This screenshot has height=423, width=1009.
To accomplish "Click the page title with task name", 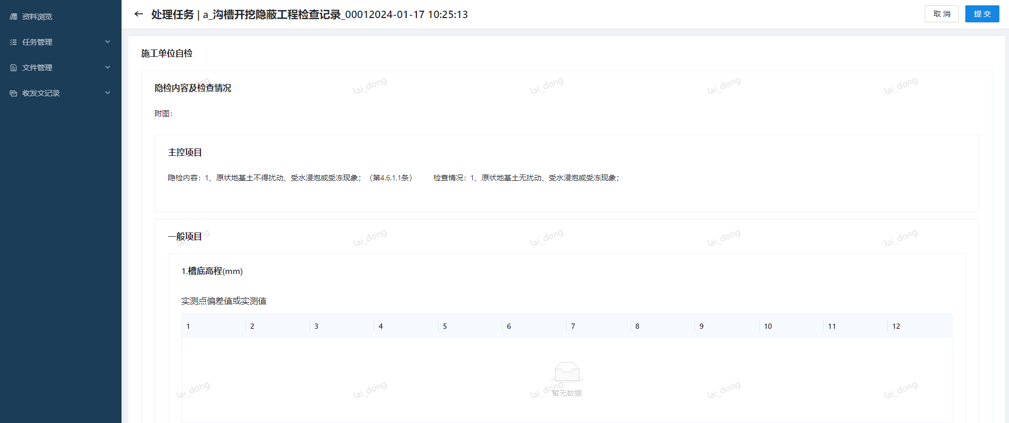I will click(x=310, y=14).
